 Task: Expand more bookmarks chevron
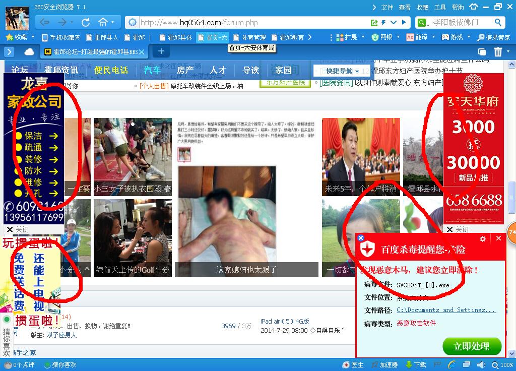coord(310,37)
